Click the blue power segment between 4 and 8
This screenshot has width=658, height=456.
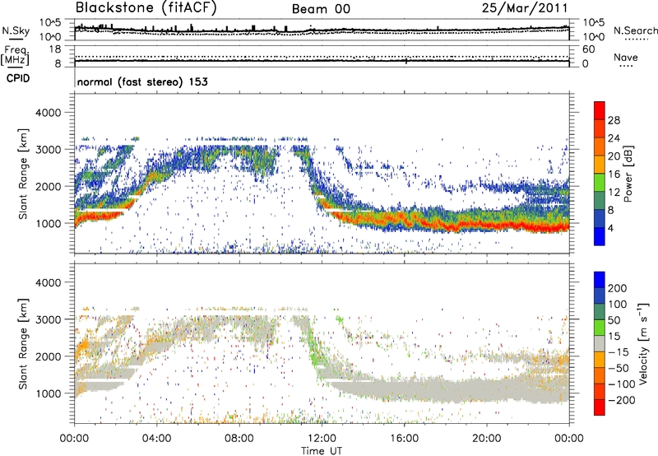tap(600, 218)
